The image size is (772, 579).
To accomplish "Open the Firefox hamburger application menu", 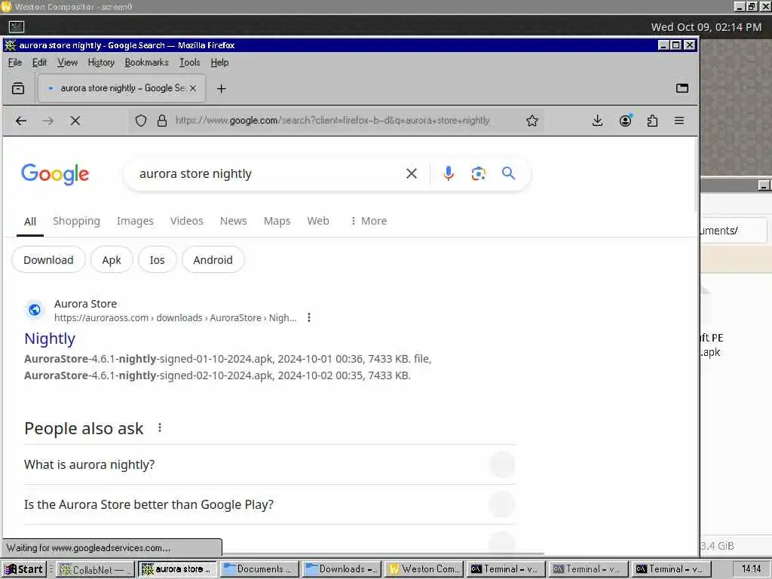I will click(679, 121).
